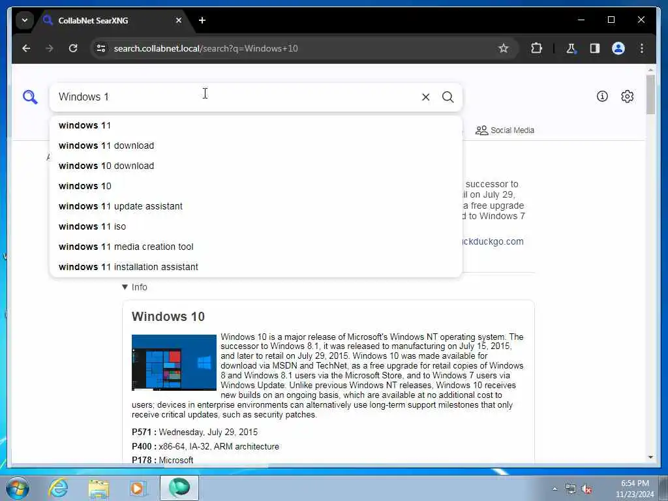Choose suggestion "windows 11"
668x501 pixels.
click(x=256, y=126)
